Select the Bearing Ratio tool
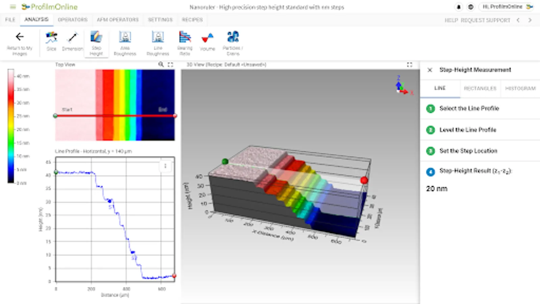The height and width of the screenshot is (304, 540). (185, 41)
